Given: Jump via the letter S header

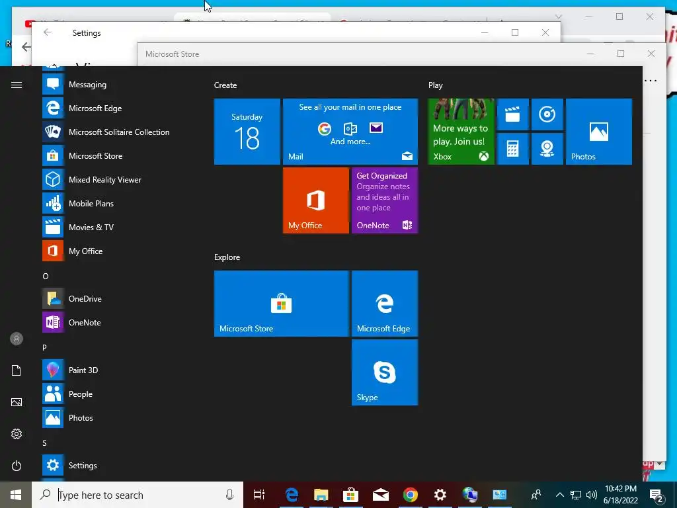Looking at the screenshot, I should coord(44,443).
